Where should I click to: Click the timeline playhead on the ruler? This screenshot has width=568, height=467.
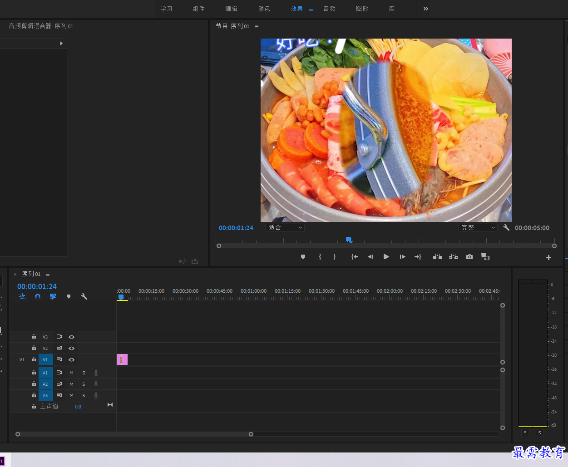(121, 297)
